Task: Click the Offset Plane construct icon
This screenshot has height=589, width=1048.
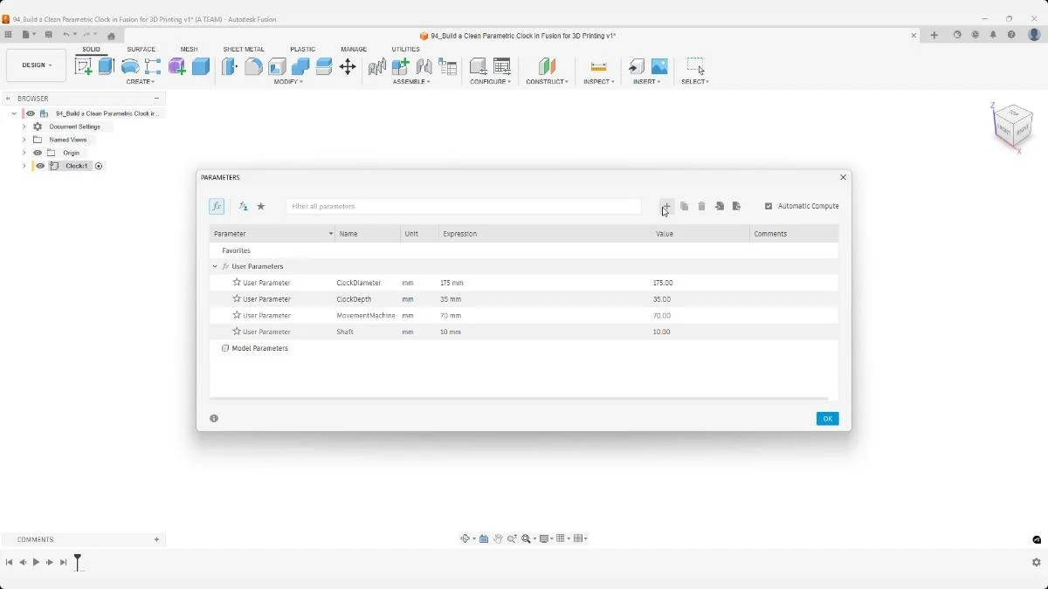Action: [x=547, y=66]
